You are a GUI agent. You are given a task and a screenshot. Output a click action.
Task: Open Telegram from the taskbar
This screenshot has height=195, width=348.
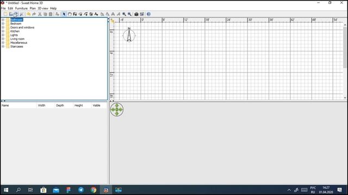pos(81,190)
